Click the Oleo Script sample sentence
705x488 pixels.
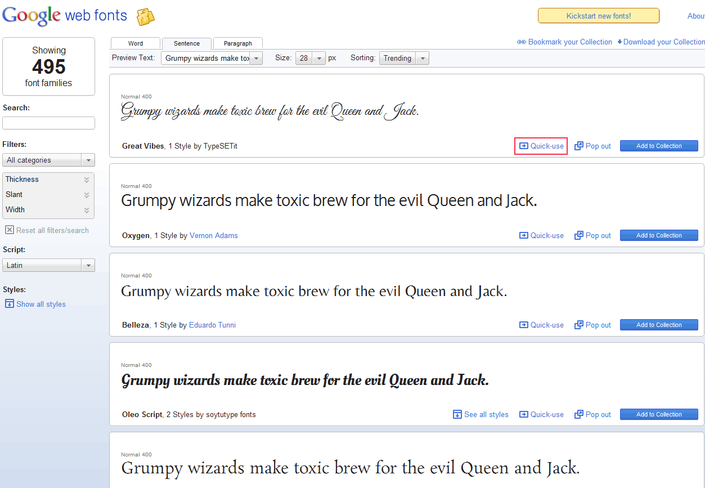(x=305, y=380)
